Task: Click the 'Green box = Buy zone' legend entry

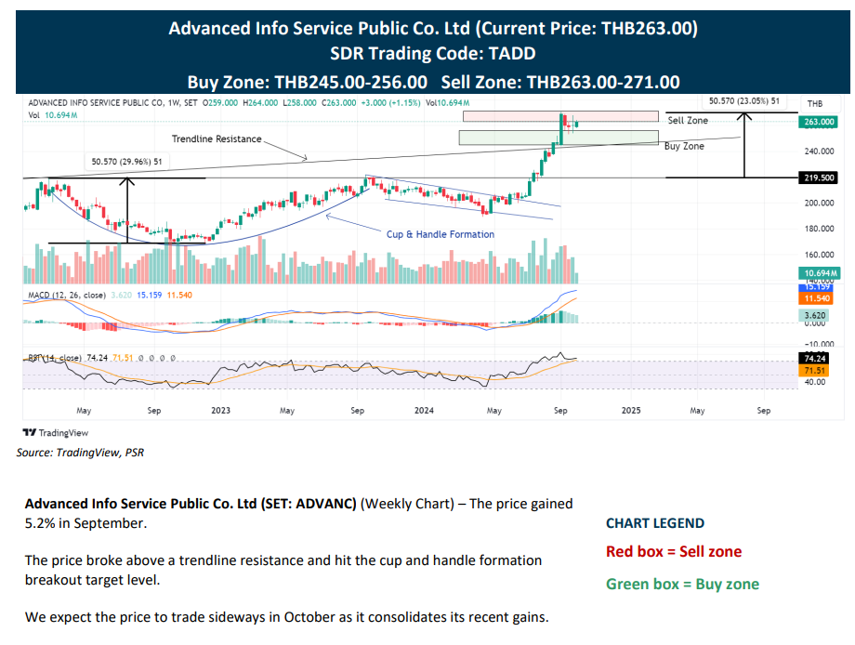Action: pyautogui.click(x=683, y=584)
